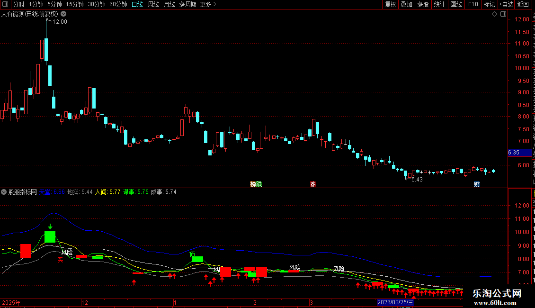Click the red 买 signal label
Viewport: 535px width, 308px height.
point(61,260)
